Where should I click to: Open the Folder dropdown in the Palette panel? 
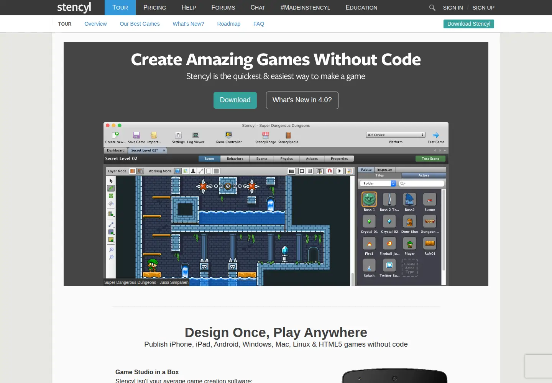click(378, 183)
